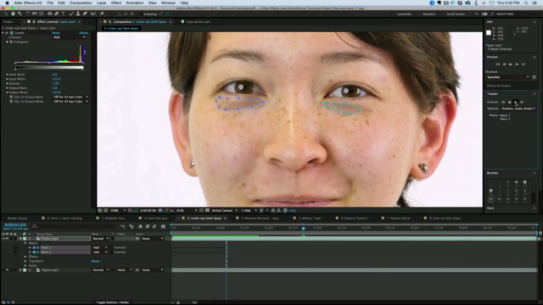Toggle video eye for layer 1 Taylor.mp4
The height and width of the screenshot is (305, 543).
3,239
